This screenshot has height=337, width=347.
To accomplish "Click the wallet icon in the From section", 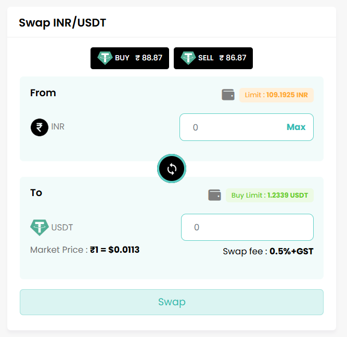I will [x=228, y=95].
